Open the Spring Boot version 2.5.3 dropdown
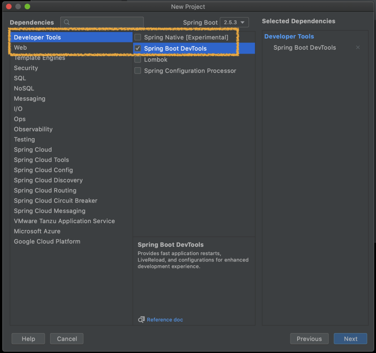Viewport: 376px width, 353px height. [x=234, y=22]
